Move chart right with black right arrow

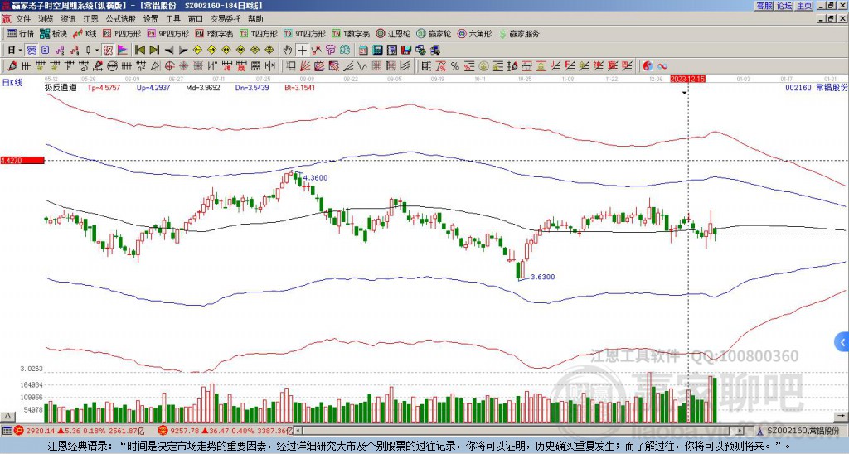coord(183,51)
